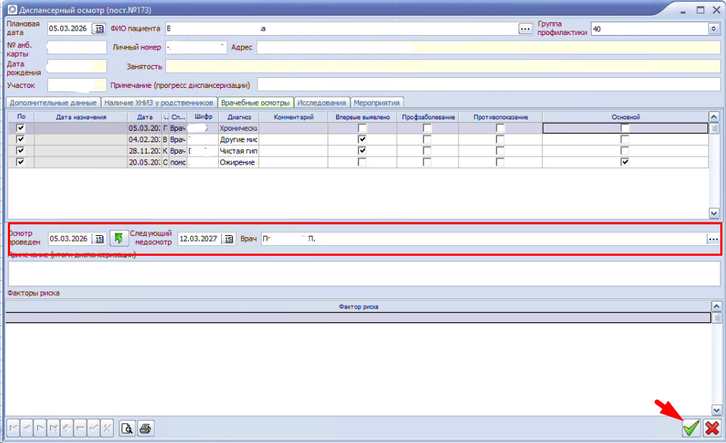Viewport: 726px width, 443px height.
Task: Click green arrow button beside exam date
Action: [118, 239]
